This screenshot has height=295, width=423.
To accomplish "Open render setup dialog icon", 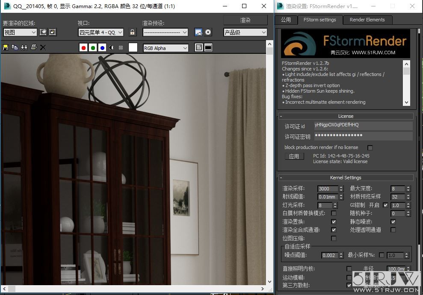I will click(x=198, y=32).
